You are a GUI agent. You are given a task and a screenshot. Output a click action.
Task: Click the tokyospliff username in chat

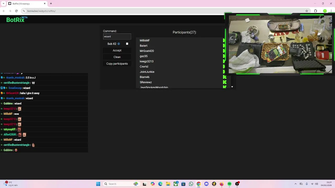[9, 129]
